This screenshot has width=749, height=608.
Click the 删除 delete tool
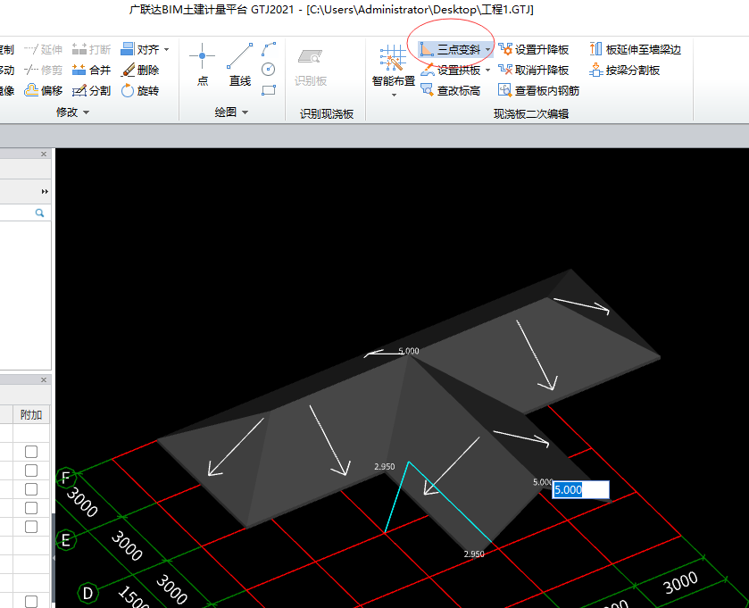[140, 71]
